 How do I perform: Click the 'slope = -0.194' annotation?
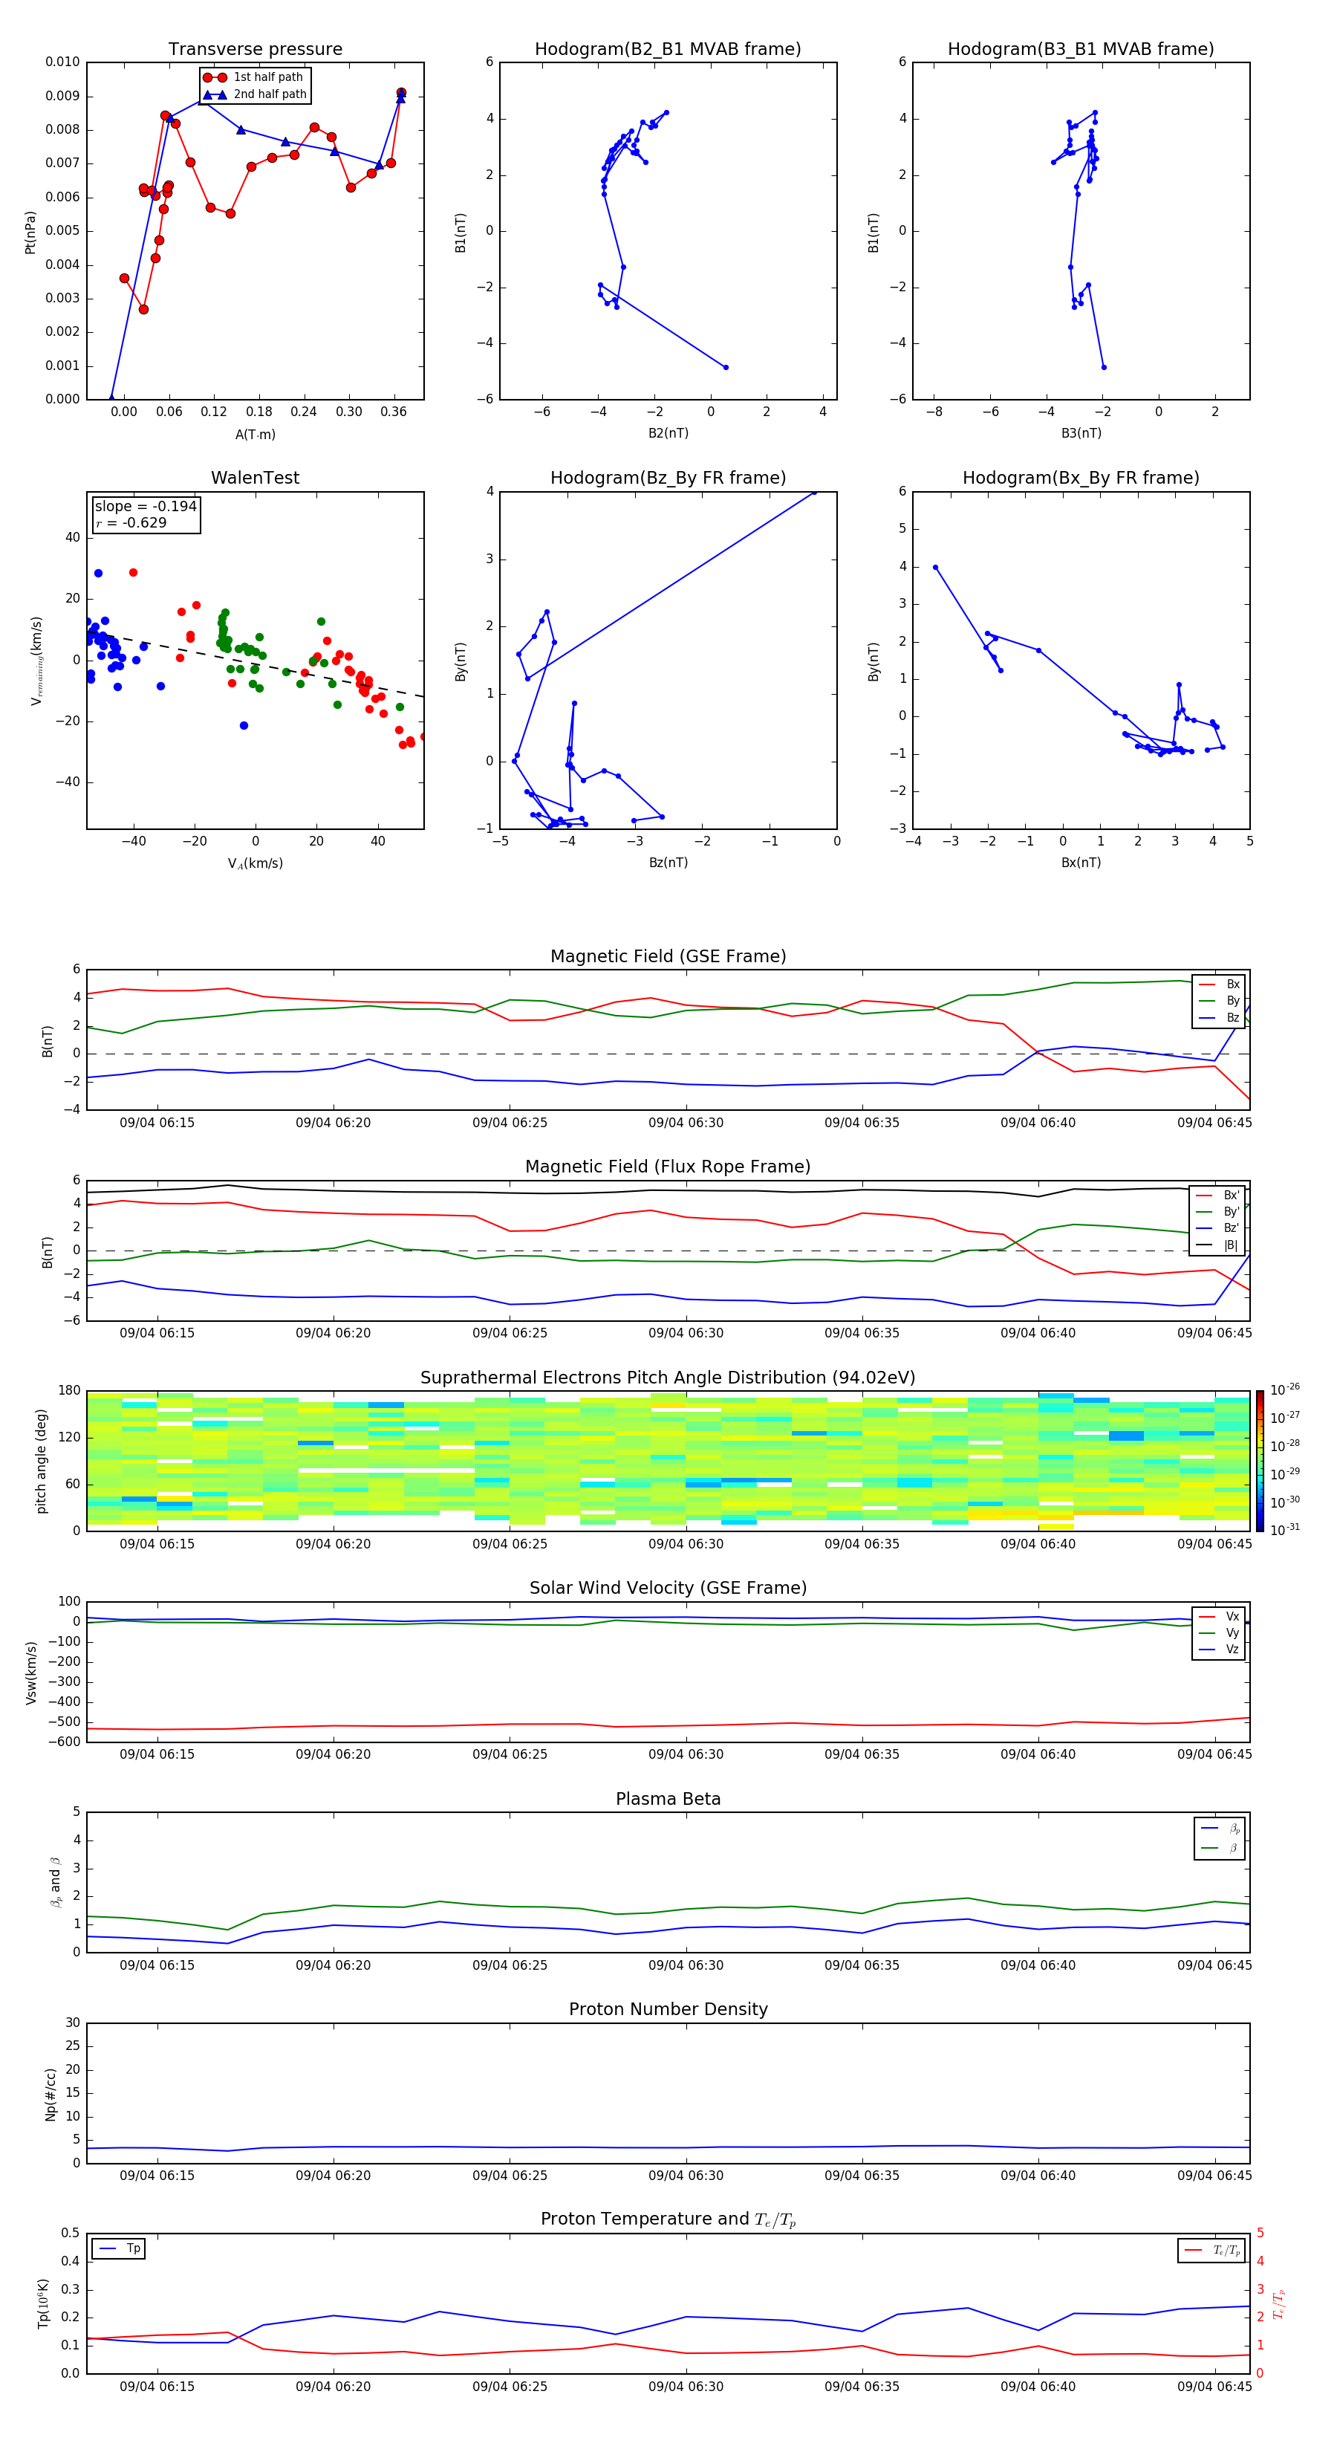(x=146, y=507)
